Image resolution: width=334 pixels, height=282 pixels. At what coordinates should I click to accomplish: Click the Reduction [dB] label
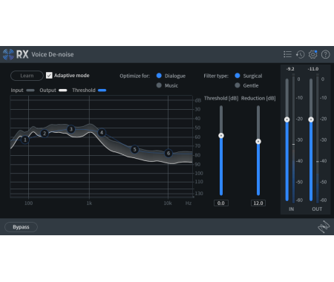coord(258,99)
